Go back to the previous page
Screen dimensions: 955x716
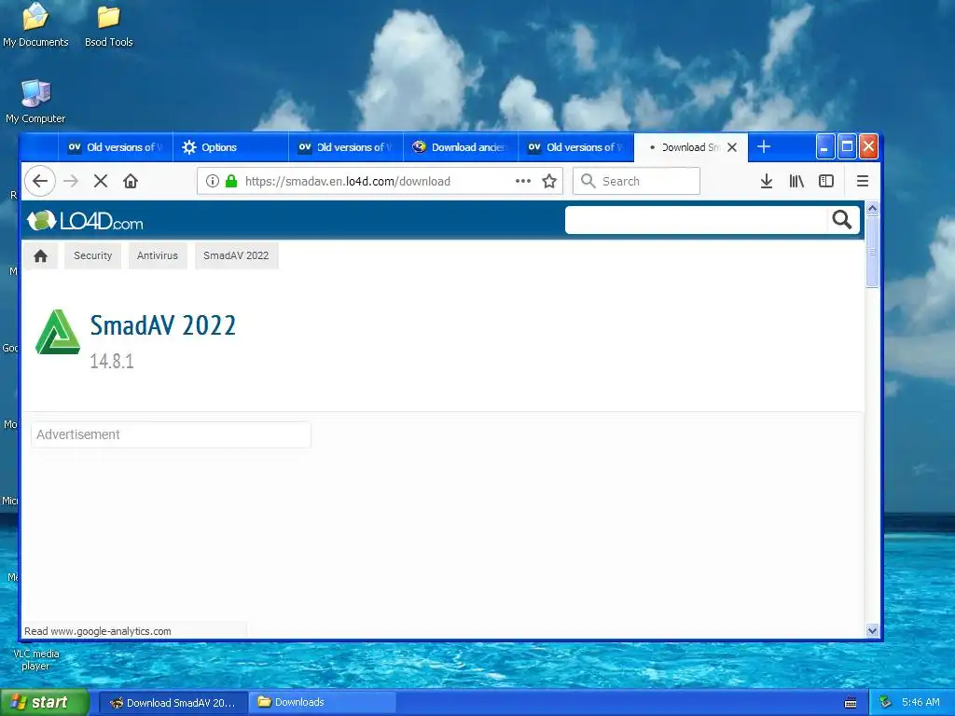(40, 181)
